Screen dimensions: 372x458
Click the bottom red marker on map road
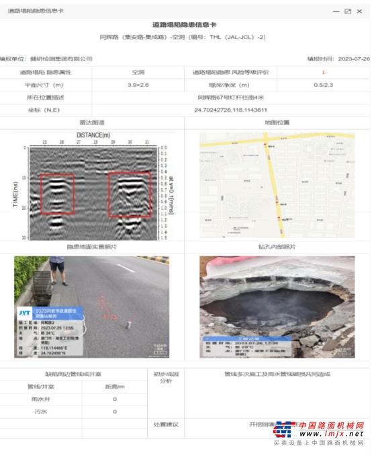click(x=279, y=218)
